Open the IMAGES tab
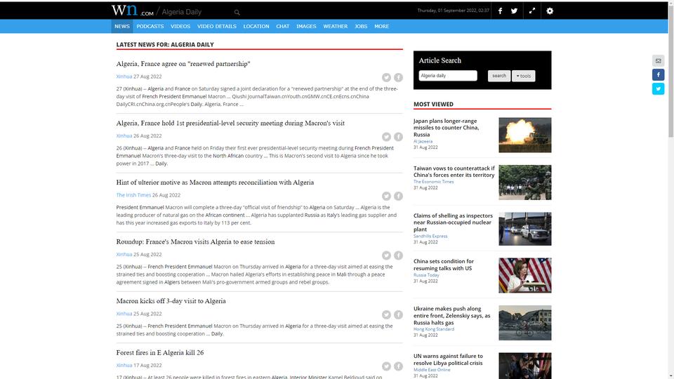Viewport: 674px width, 379px height. coord(306,26)
